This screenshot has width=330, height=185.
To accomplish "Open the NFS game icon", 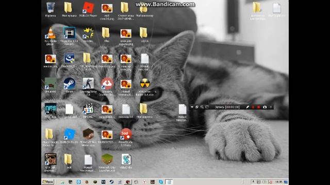I will 51,109.
